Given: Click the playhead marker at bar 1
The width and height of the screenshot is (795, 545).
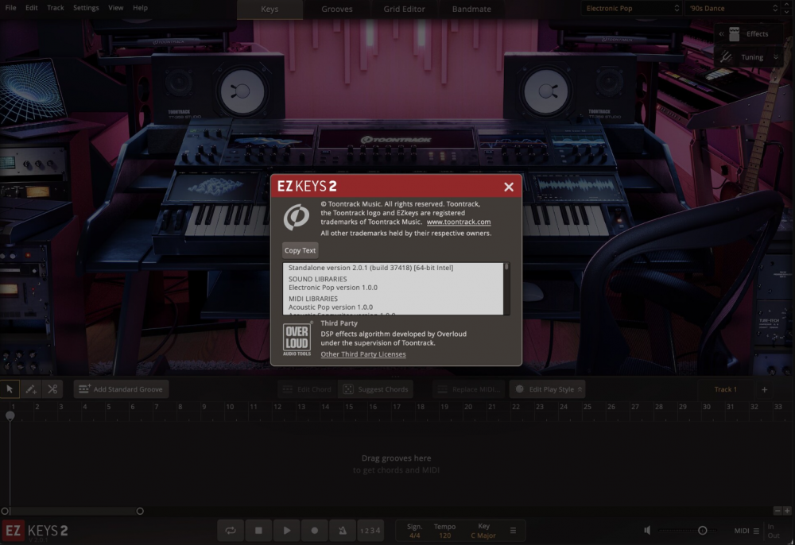Looking at the screenshot, I should tap(10, 416).
